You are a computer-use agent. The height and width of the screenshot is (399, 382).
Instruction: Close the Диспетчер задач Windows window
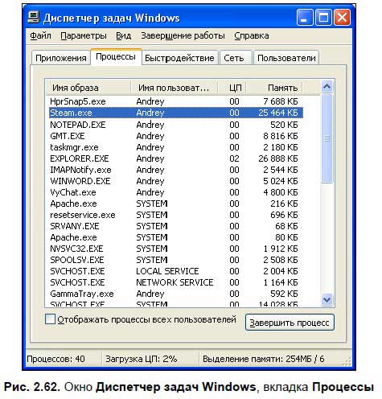coord(342,18)
